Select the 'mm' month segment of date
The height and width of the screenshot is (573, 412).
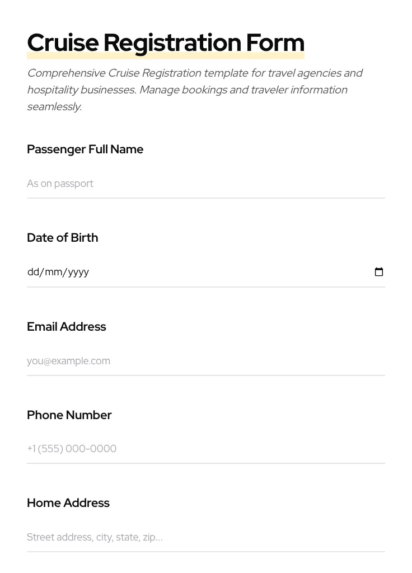[x=53, y=272]
